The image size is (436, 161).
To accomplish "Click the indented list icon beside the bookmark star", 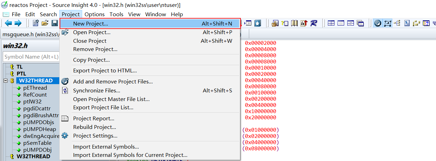I will click(248, 23).
